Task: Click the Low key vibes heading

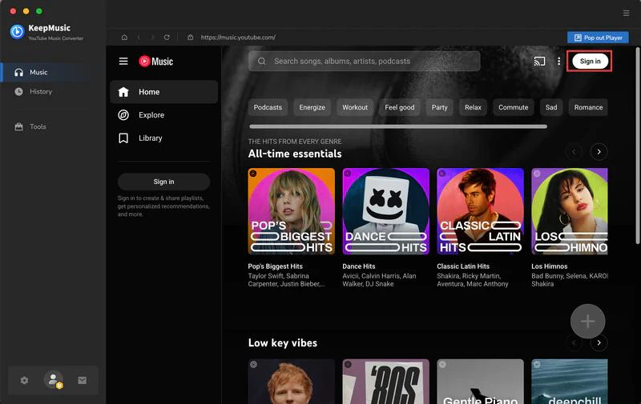Action: (x=283, y=342)
